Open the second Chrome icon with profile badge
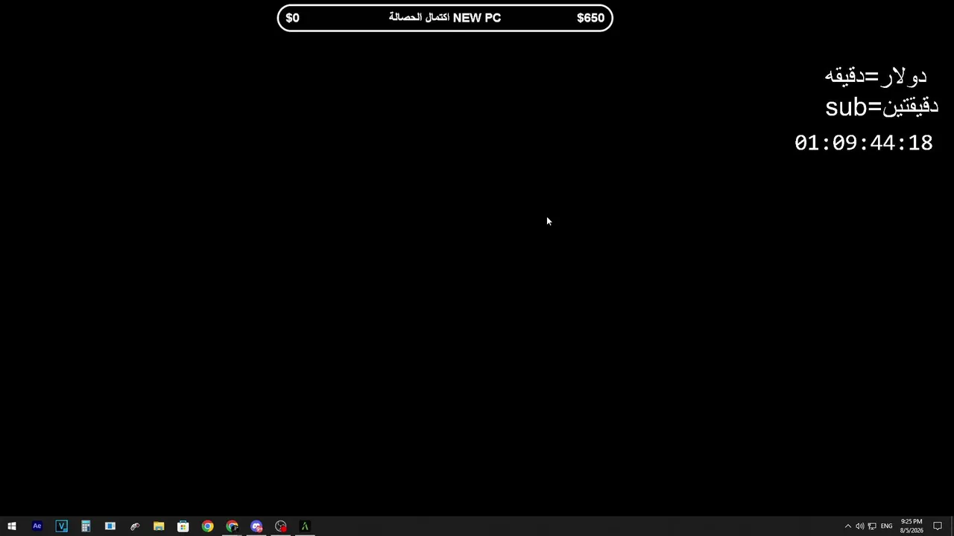Image resolution: width=954 pixels, height=536 pixels. click(x=232, y=526)
